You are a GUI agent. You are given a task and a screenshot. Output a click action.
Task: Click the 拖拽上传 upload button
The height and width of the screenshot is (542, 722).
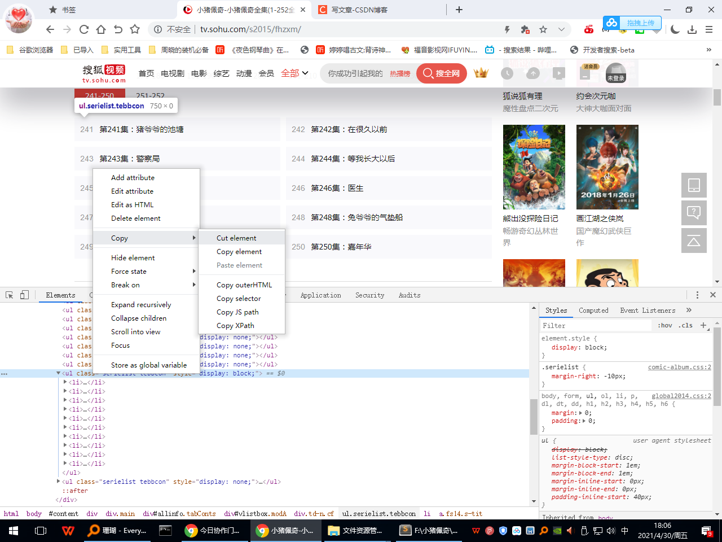632,23
